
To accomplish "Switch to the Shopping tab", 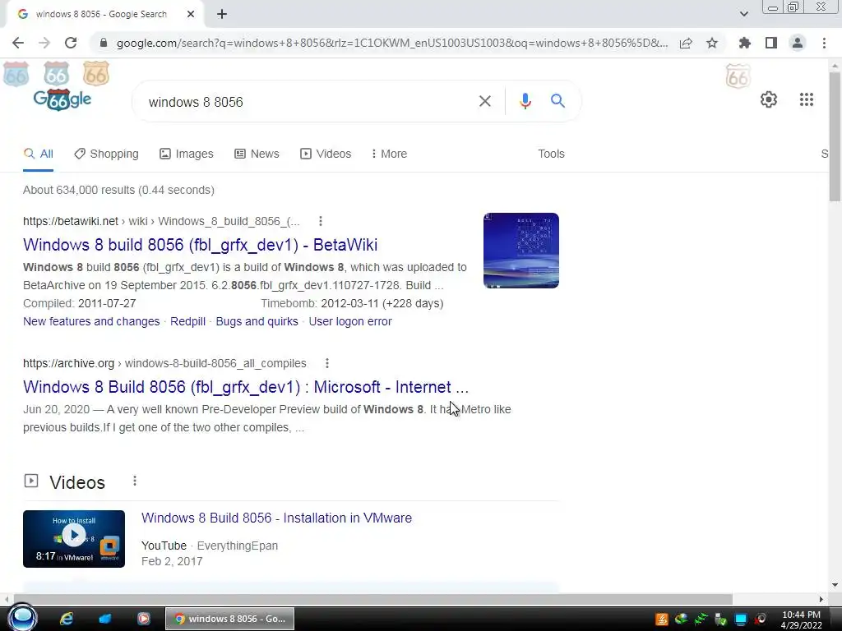I will click(106, 154).
